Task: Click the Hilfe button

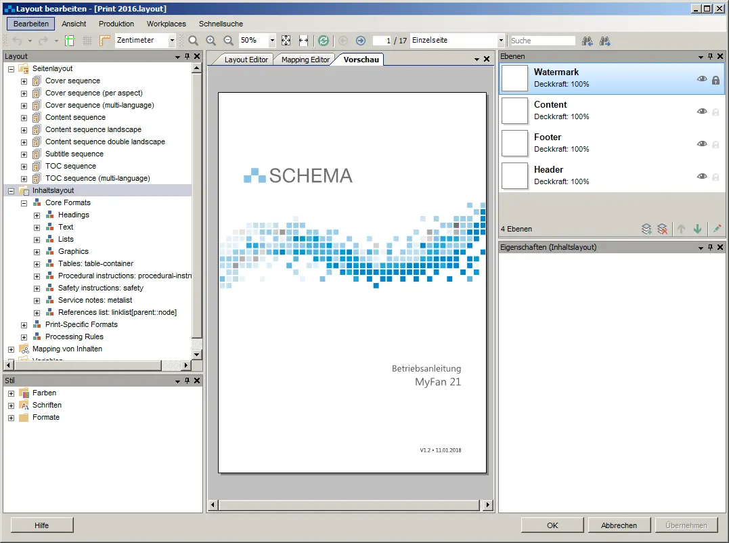Action: 41,525
